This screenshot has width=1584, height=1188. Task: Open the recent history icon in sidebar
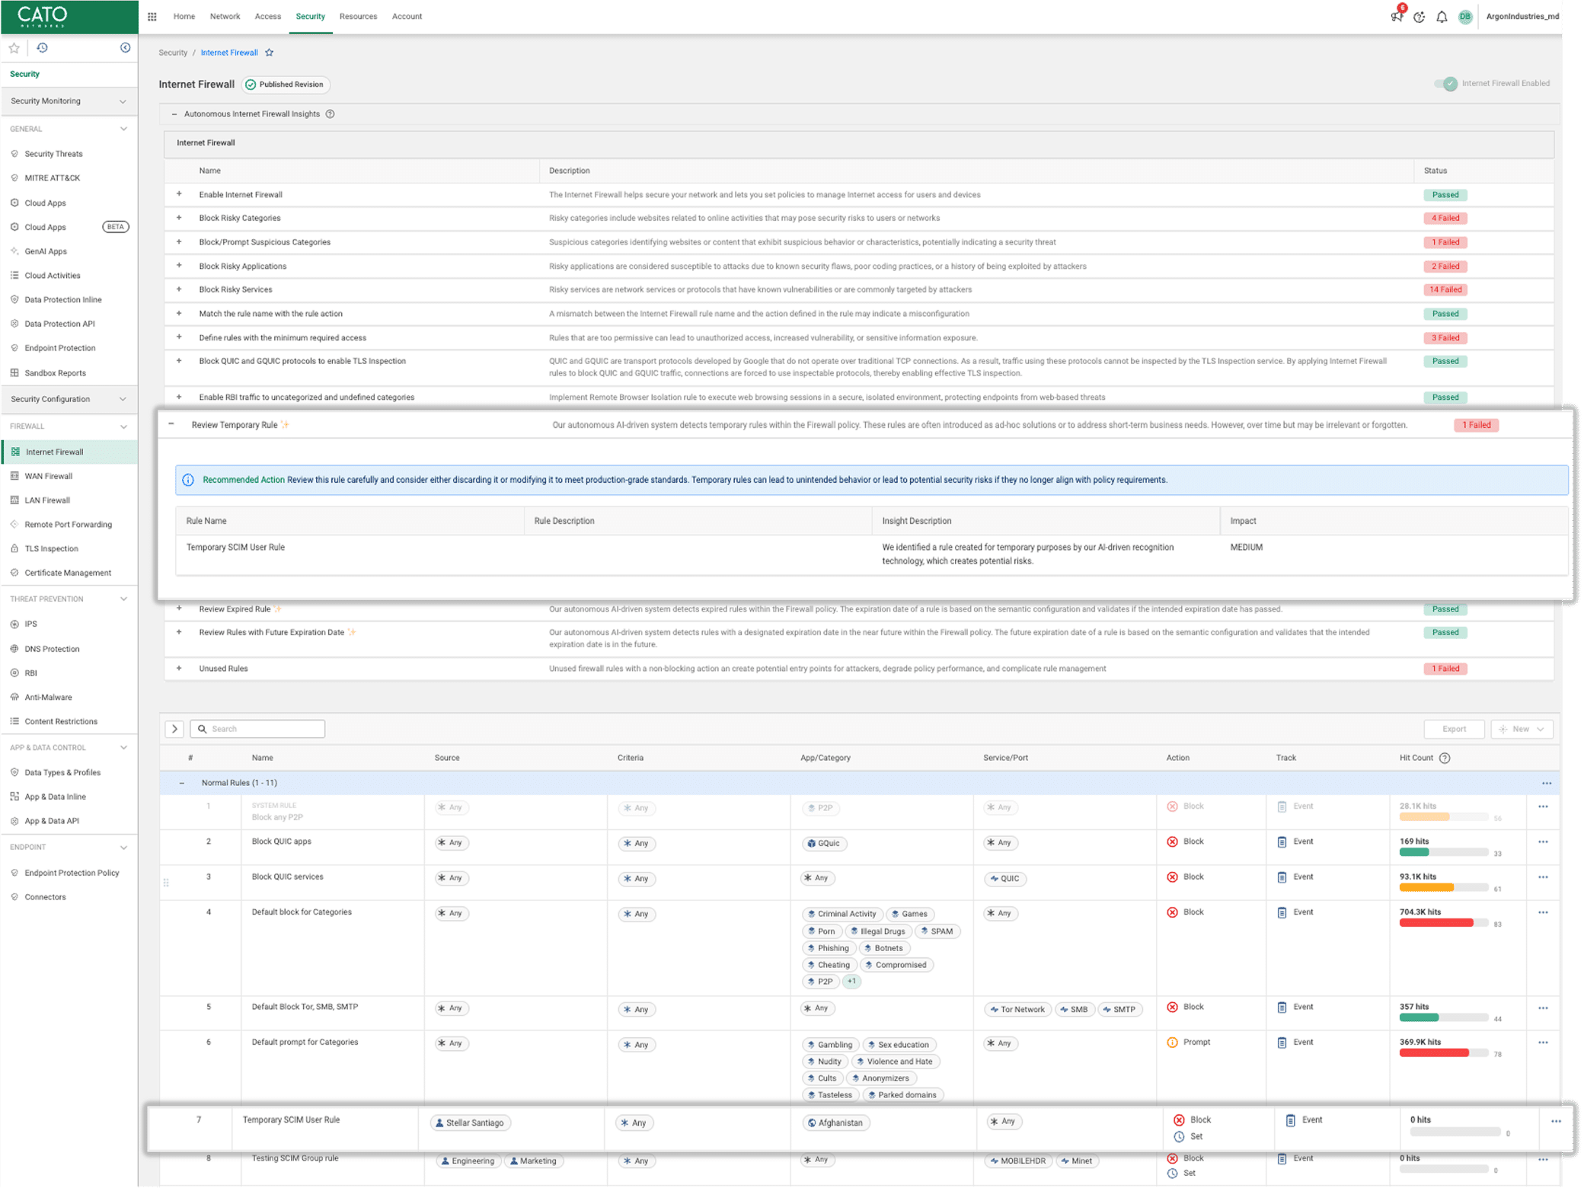point(42,48)
